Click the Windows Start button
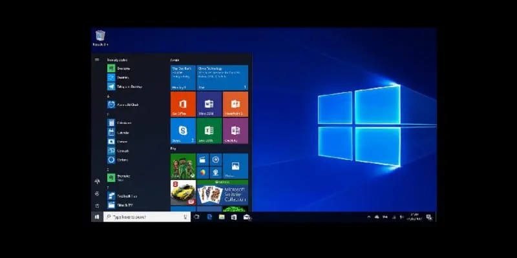Image resolution: width=517 pixels, height=258 pixels. [97, 217]
